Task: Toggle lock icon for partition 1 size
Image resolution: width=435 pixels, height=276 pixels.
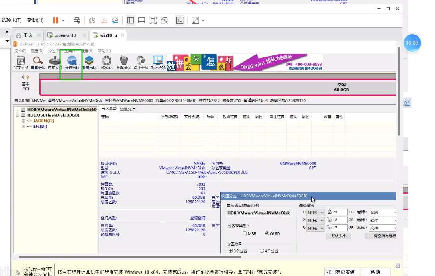Action: point(330,212)
